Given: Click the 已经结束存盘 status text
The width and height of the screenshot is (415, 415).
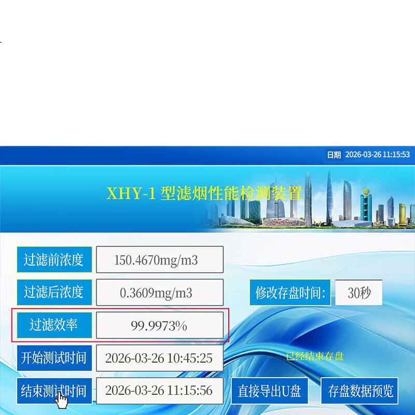Looking at the screenshot, I should tap(315, 356).
